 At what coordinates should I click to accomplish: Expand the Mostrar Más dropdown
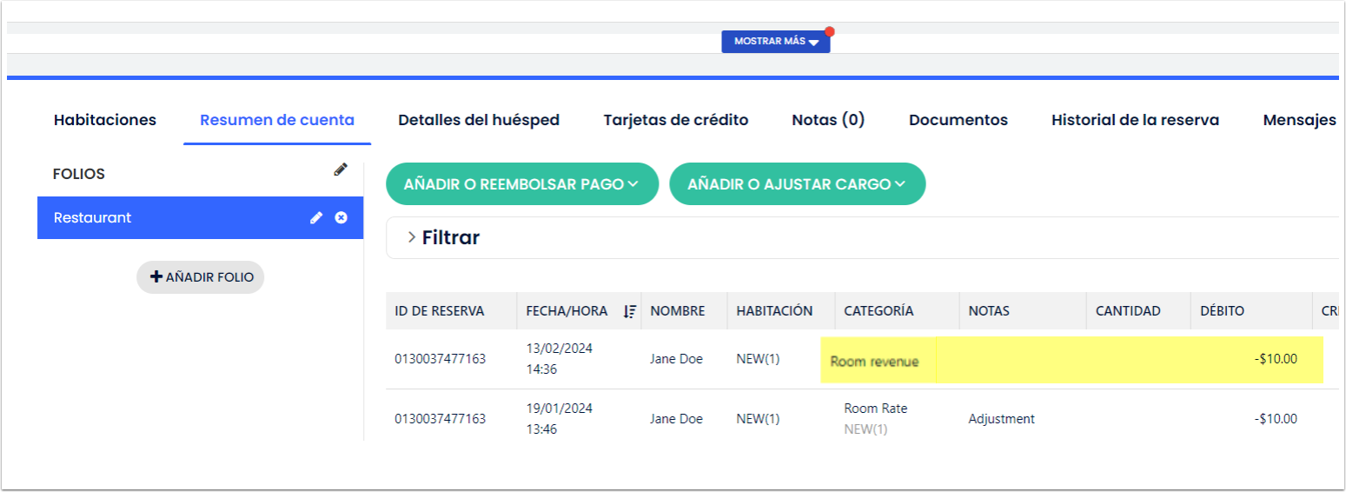775,42
